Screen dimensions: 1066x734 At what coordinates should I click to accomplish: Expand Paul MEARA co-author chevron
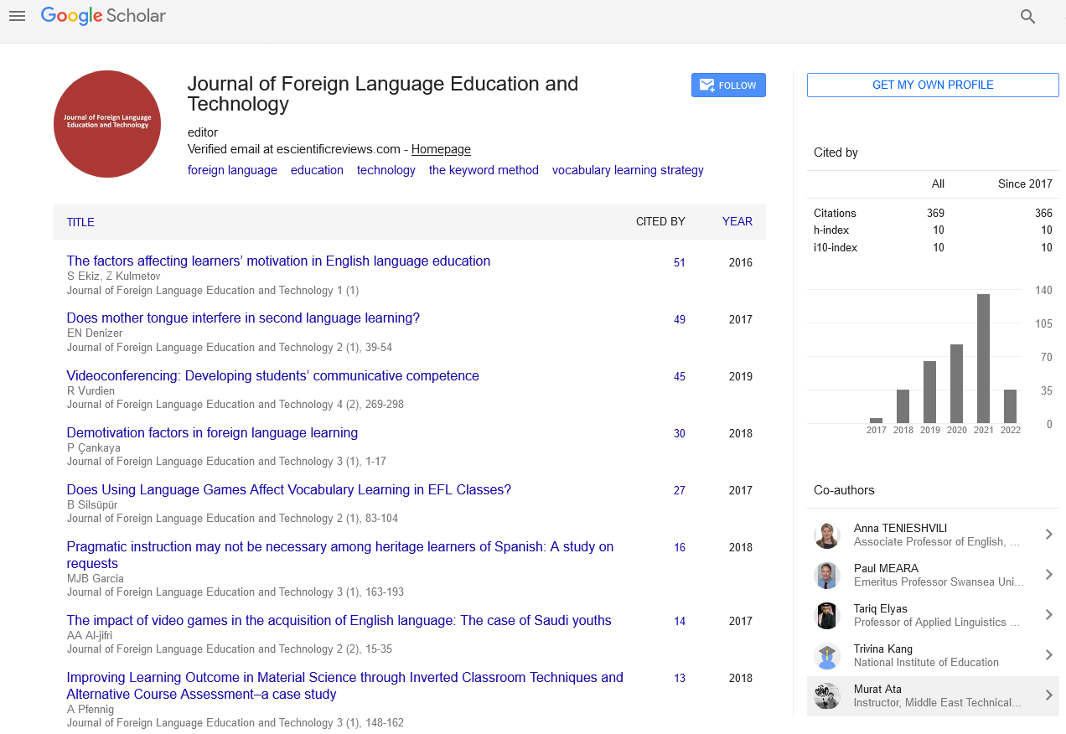click(x=1048, y=575)
